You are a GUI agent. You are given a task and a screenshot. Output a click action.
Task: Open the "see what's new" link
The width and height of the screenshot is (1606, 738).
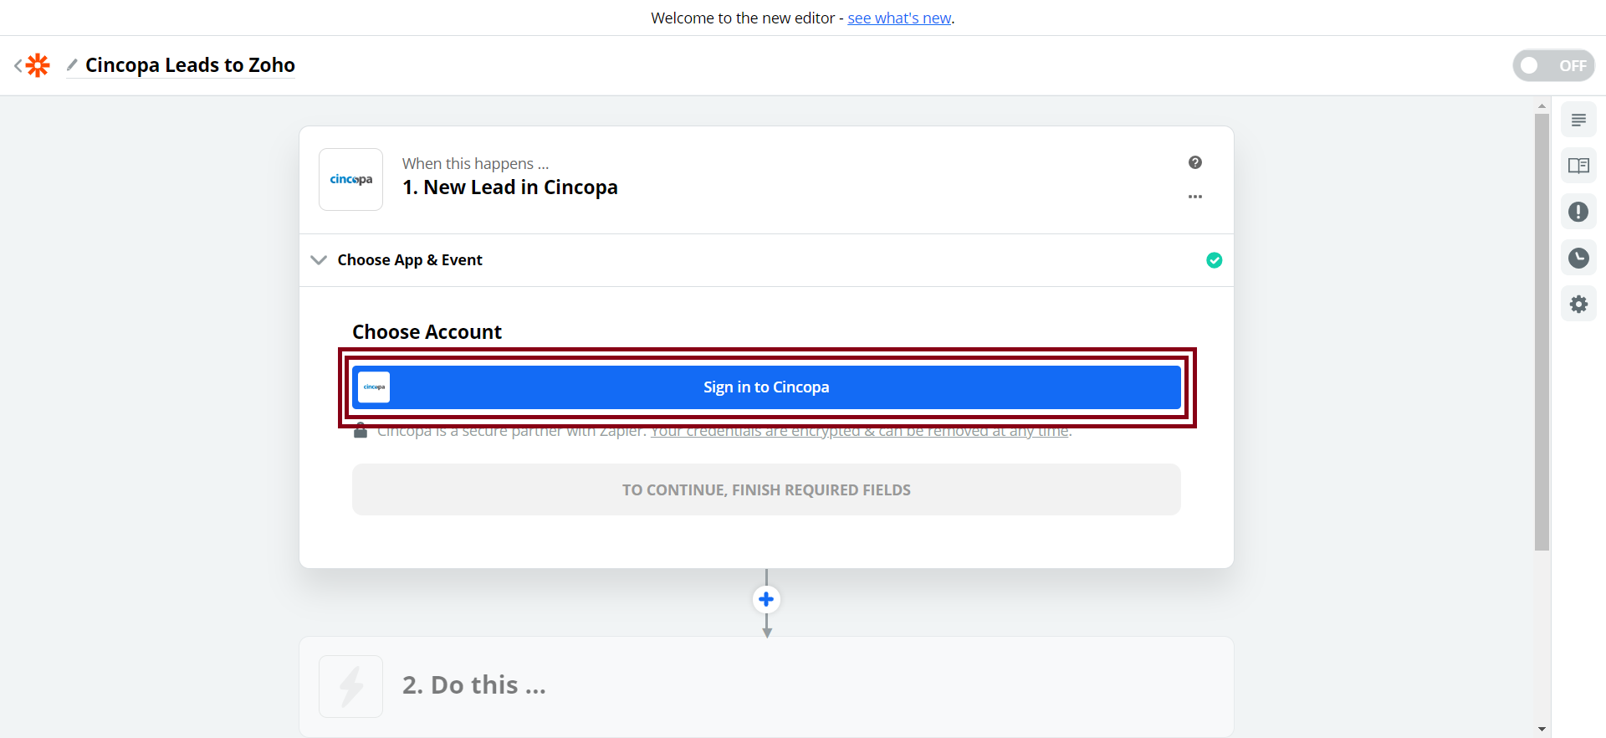[899, 18]
